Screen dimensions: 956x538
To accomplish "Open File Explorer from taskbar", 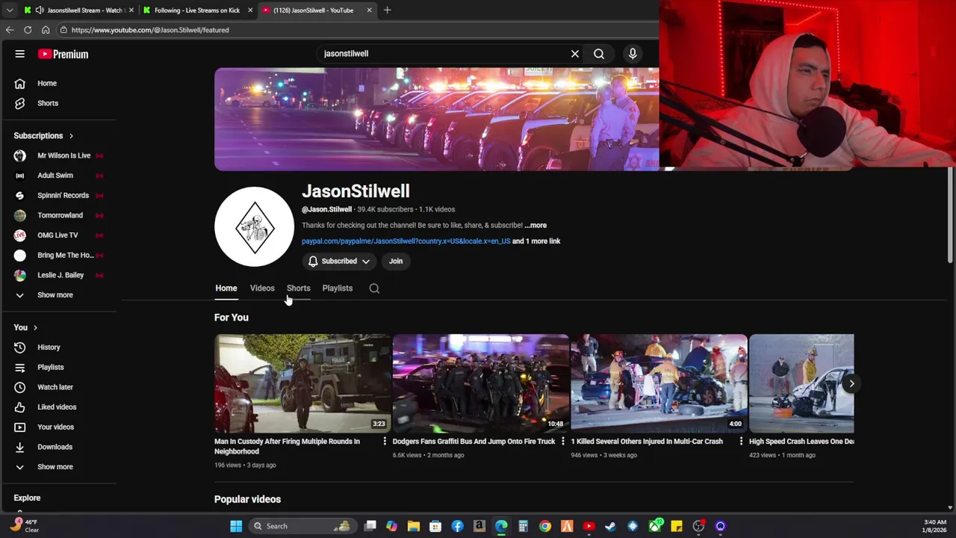I will (x=414, y=526).
